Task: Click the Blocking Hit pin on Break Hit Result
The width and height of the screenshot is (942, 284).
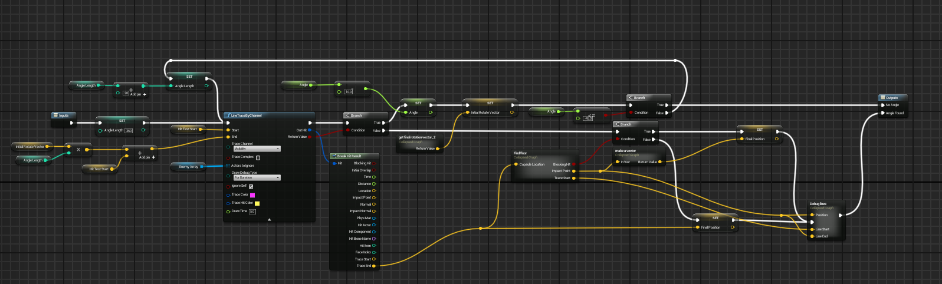Action: pos(374,163)
